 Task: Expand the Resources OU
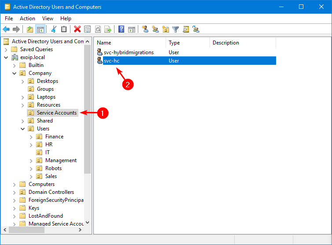pos(22,105)
